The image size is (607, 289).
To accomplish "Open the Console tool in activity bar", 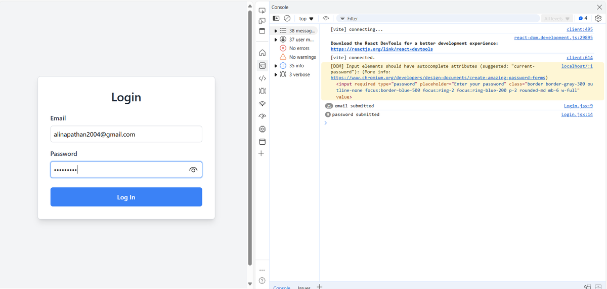I will (x=262, y=65).
